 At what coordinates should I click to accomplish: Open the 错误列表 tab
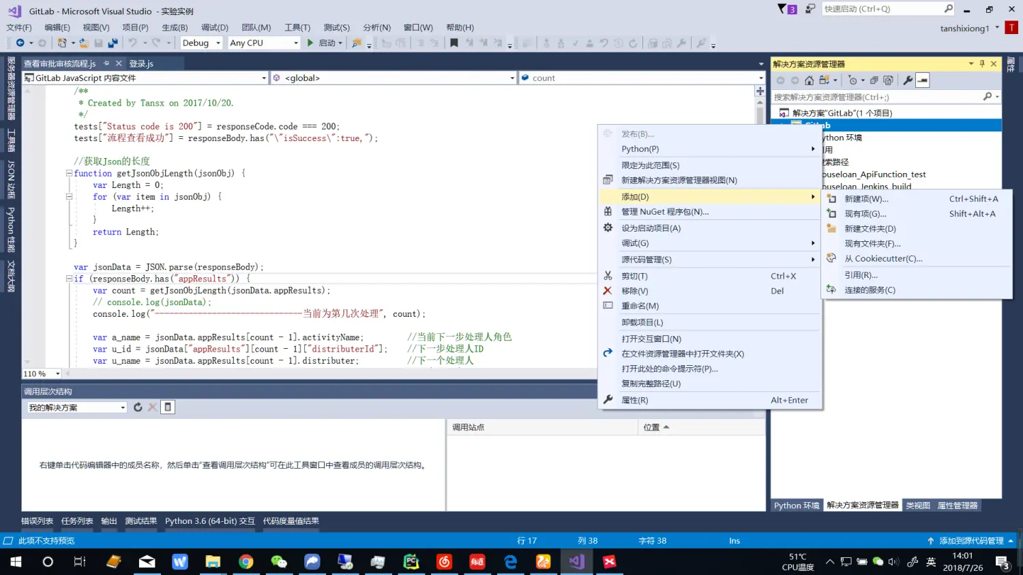pyautogui.click(x=37, y=520)
